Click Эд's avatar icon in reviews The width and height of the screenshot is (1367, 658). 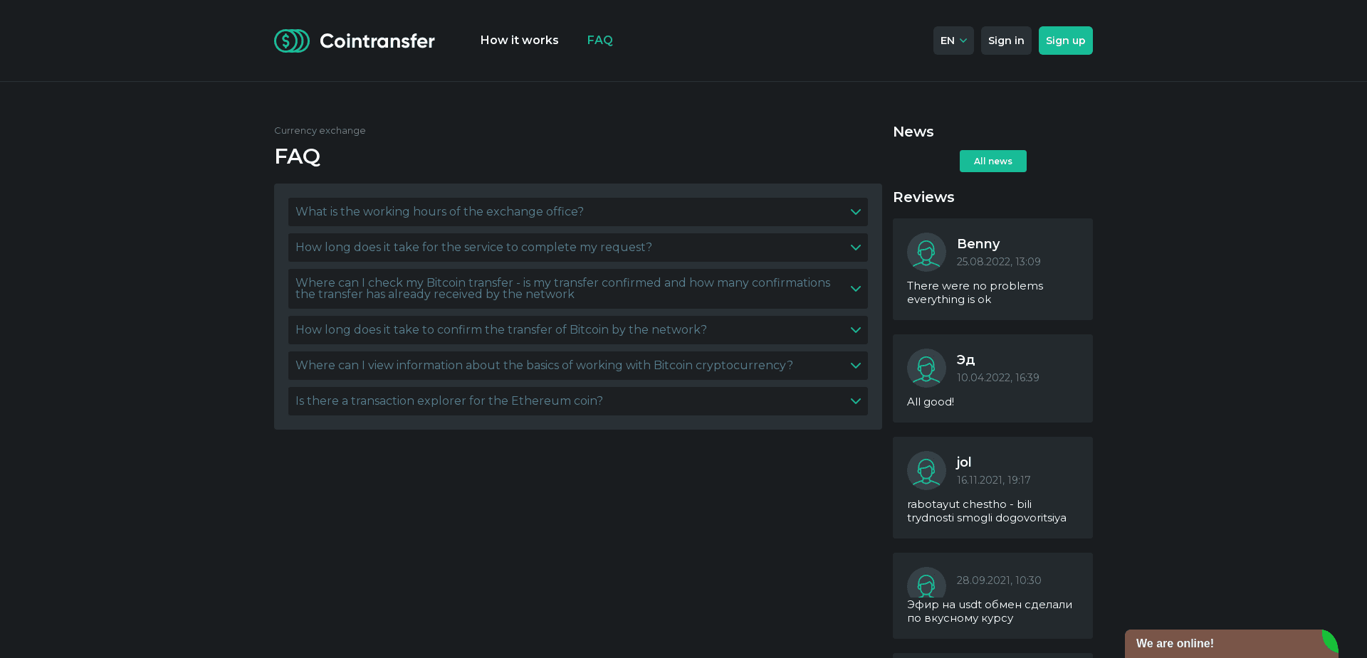(926, 368)
